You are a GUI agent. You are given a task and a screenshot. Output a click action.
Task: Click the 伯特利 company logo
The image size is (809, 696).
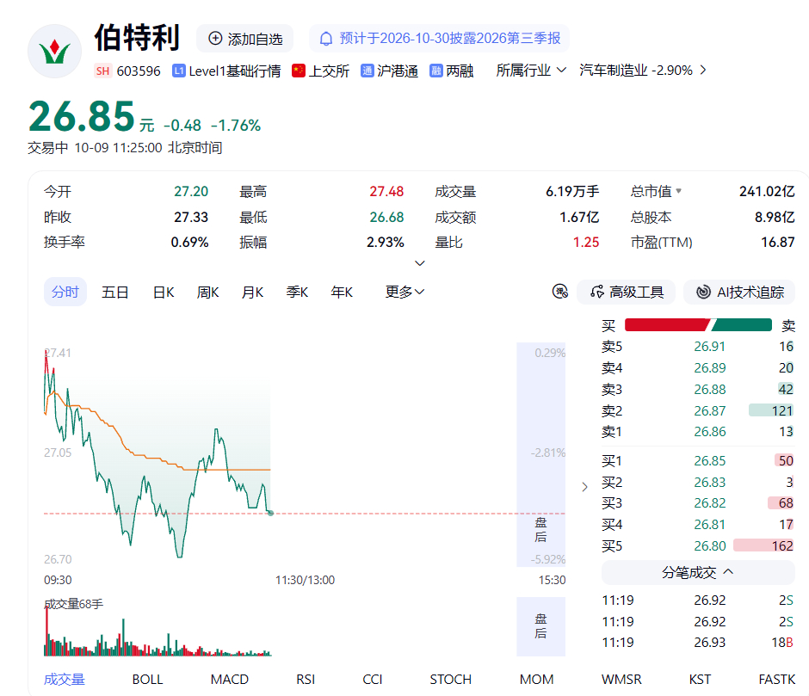[54, 51]
